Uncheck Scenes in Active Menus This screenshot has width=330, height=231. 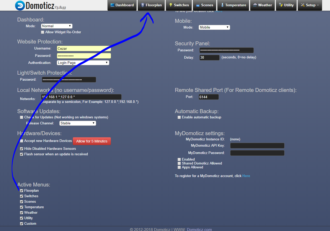[x=22, y=202]
